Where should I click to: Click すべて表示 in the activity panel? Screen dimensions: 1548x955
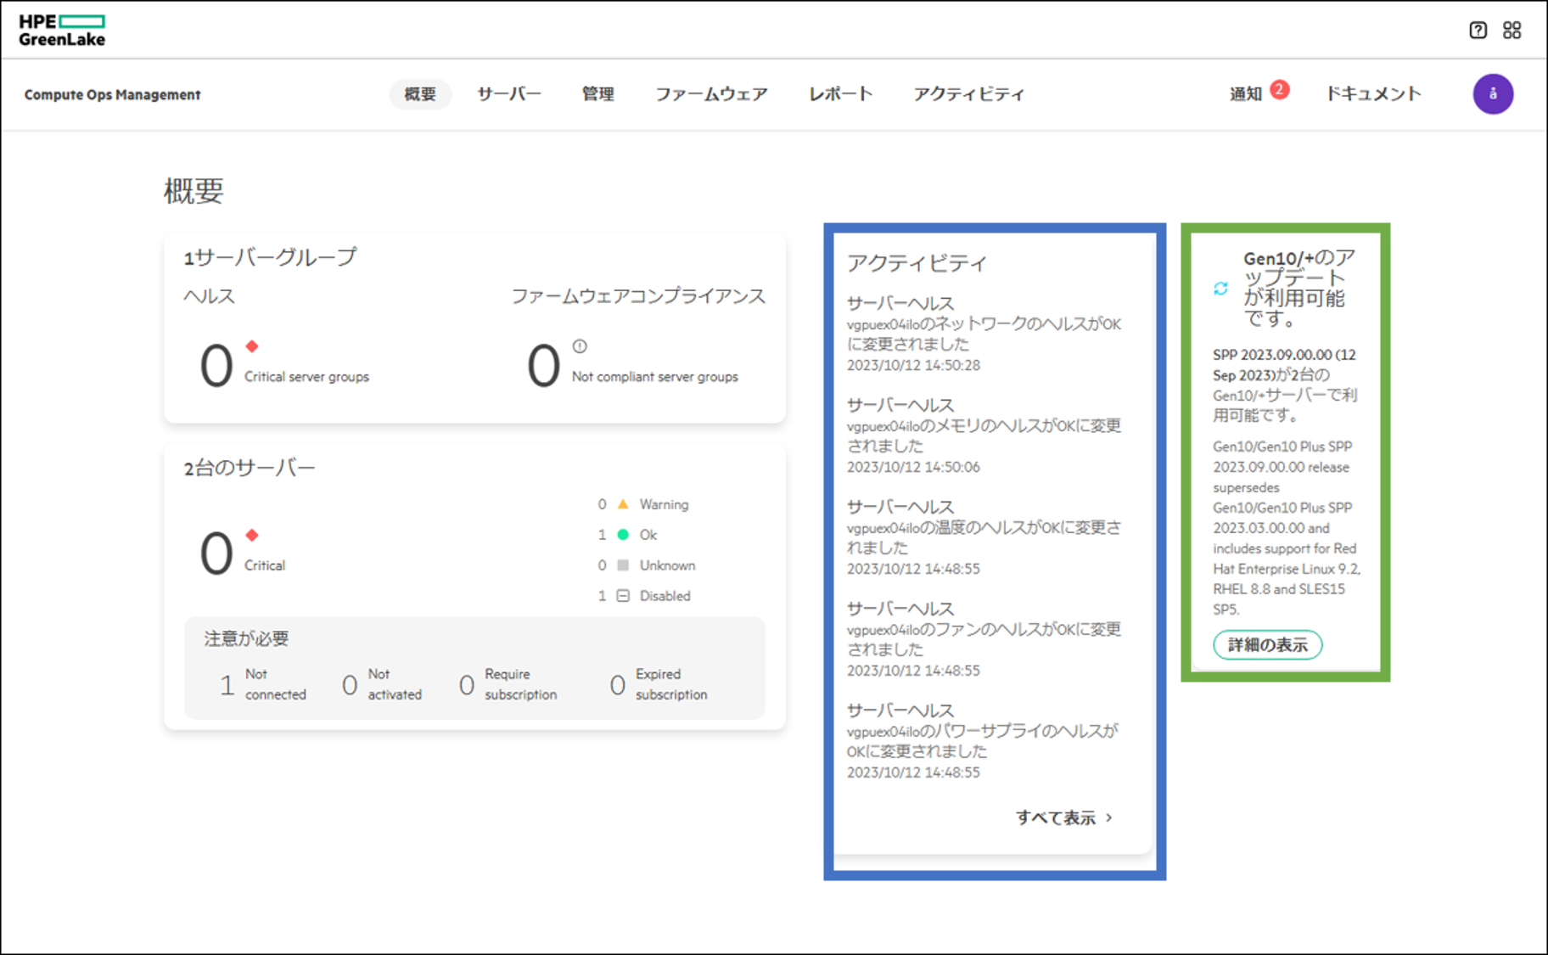click(1056, 817)
